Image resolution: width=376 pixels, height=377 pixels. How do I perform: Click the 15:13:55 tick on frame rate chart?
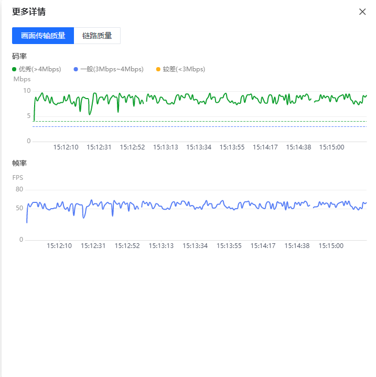tap(229, 246)
